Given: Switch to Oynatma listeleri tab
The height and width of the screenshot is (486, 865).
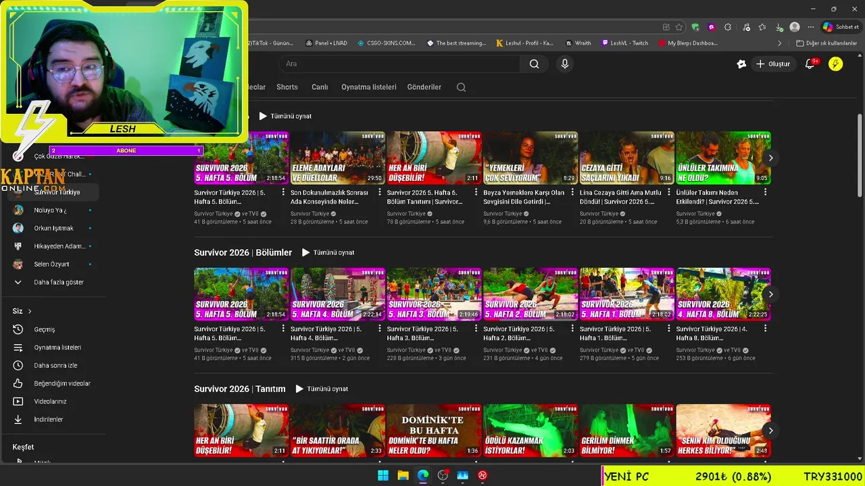Looking at the screenshot, I should pyautogui.click(x=369, y=87).
